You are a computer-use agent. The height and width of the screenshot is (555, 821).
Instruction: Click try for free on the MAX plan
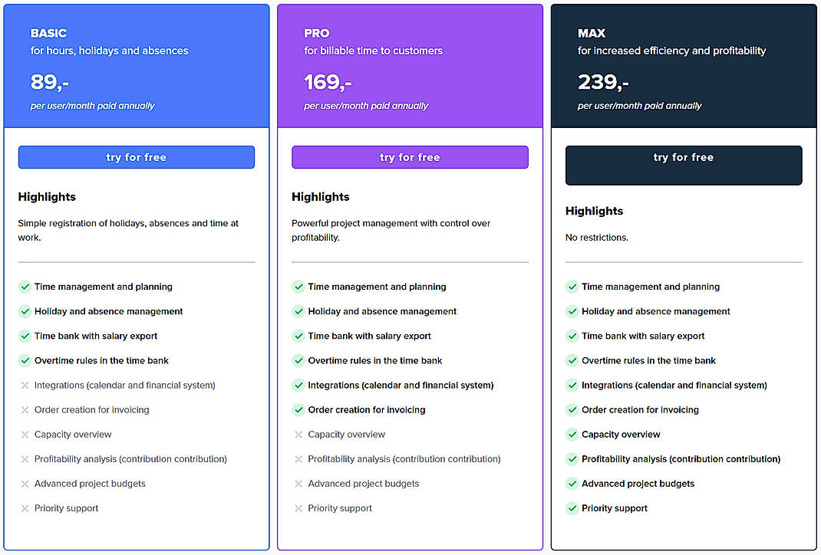683,165
